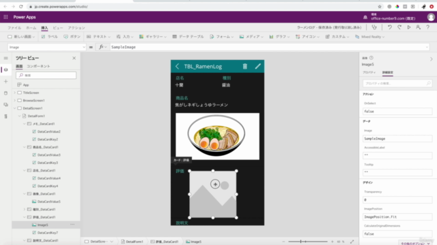The image size is (437, 245).
Task: Click the trash delete icon in app header
Action: pyautogui.click(x=244, y=66)
